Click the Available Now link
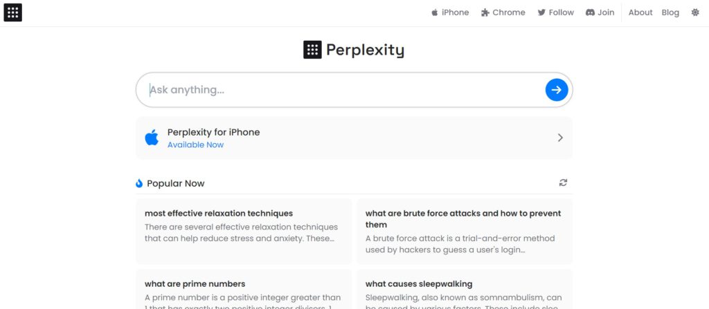The image size is (709, 309). point(195,144)
